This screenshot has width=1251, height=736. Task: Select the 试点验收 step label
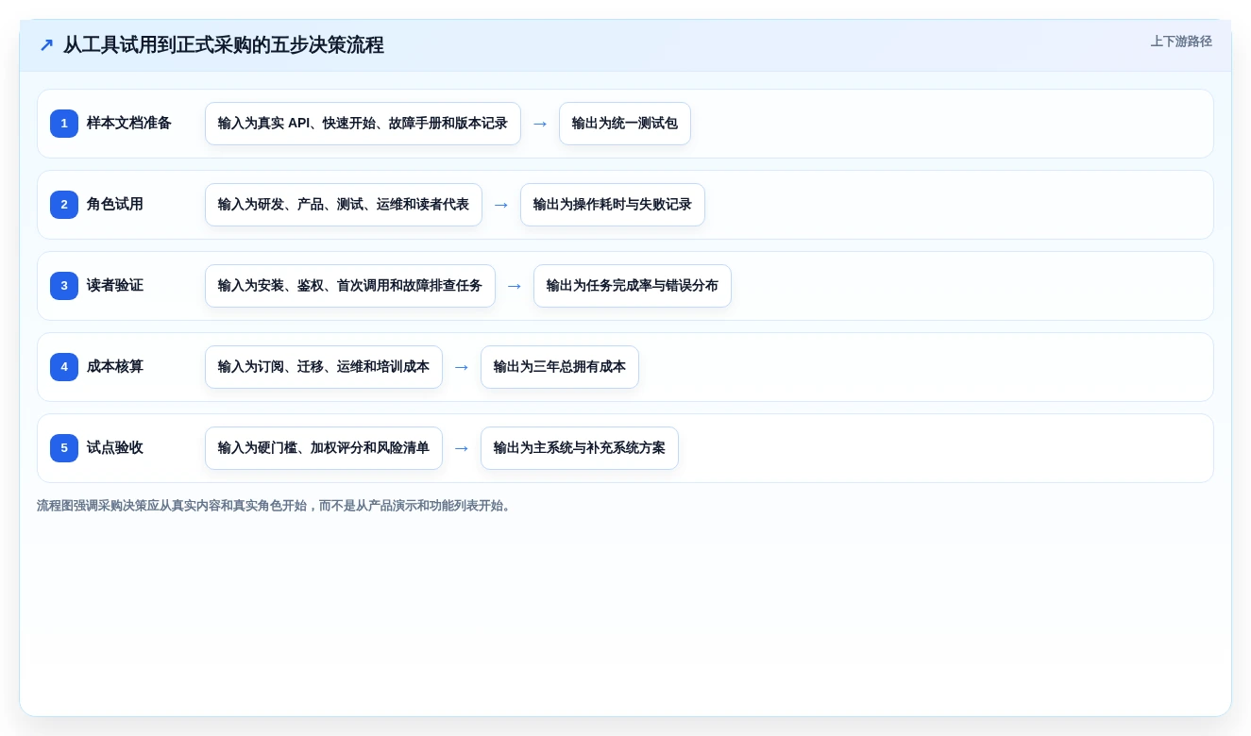(115, 448)
